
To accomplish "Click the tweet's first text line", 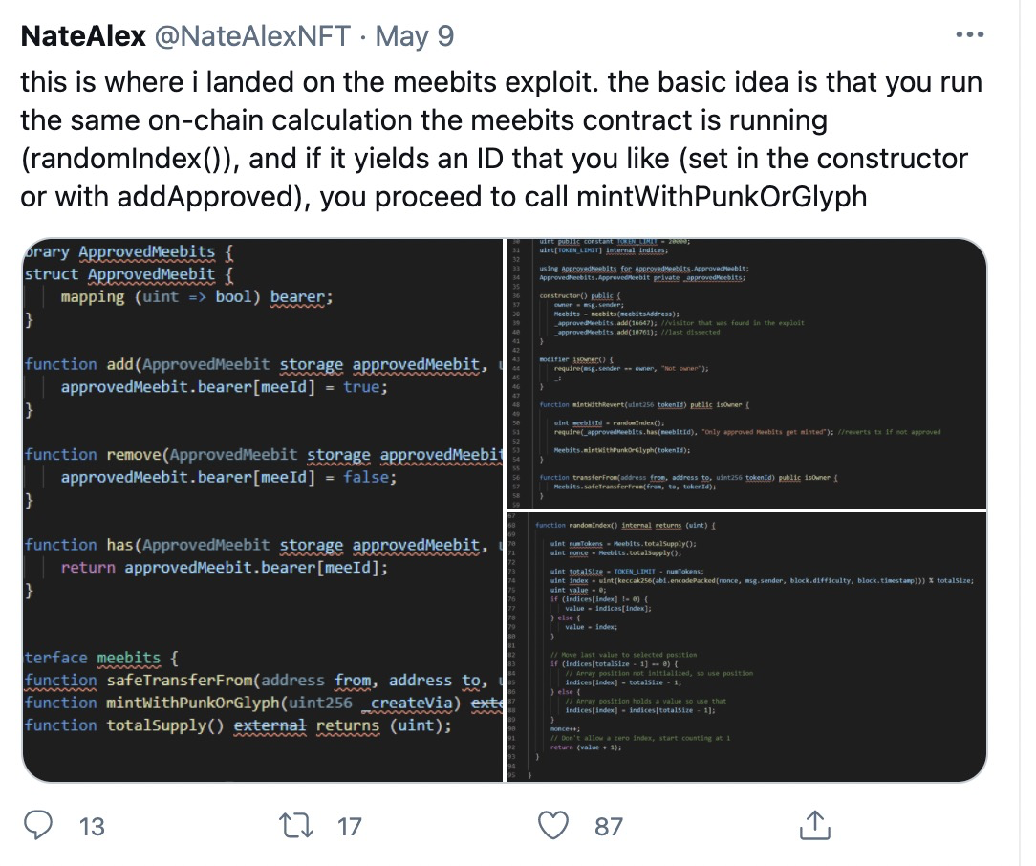I will click(501, 82).
